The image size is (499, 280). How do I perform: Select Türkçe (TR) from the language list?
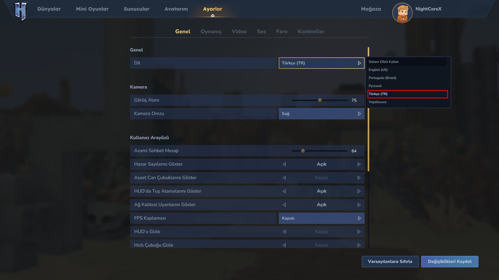coord(407,94)
